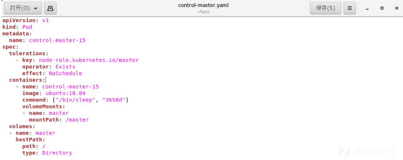
Task: Click the control-master.yaml title text
Action: click(x=203, y=6)
